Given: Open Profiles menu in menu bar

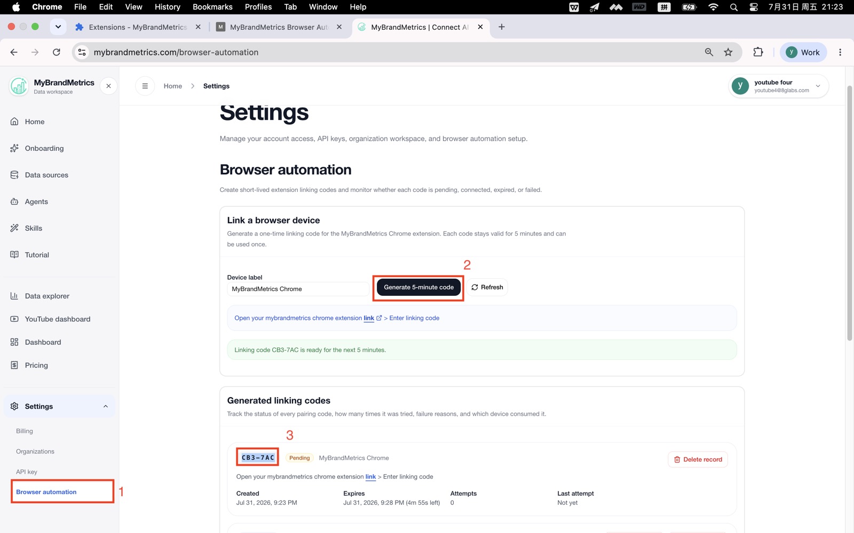Looking at the screenshot, I should (x=258, y=7).
